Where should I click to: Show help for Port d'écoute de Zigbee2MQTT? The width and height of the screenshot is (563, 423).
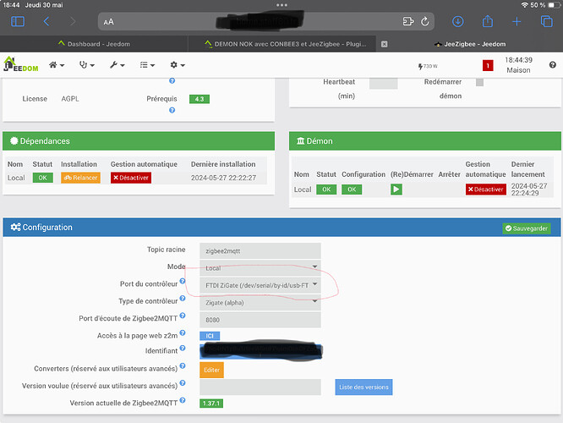[183, 316]
